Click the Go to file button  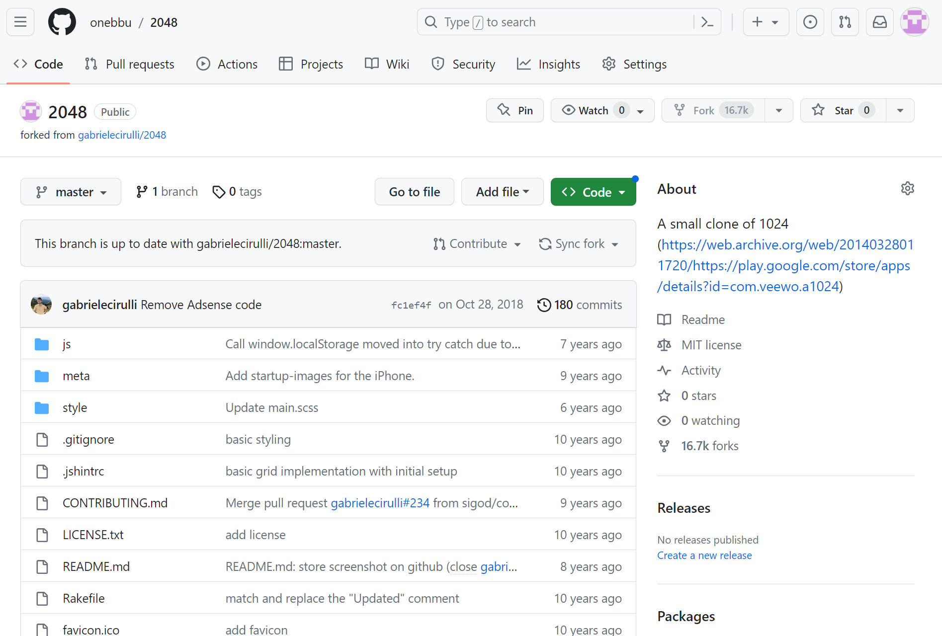(x=415, y=192)
